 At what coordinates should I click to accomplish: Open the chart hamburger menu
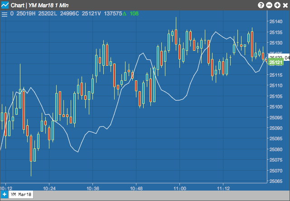click(5, 14)
